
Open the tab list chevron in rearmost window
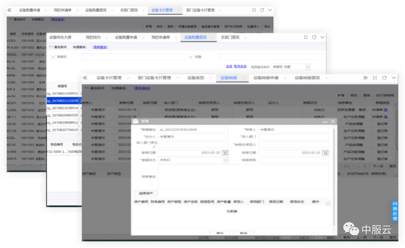tap(270, 10)
